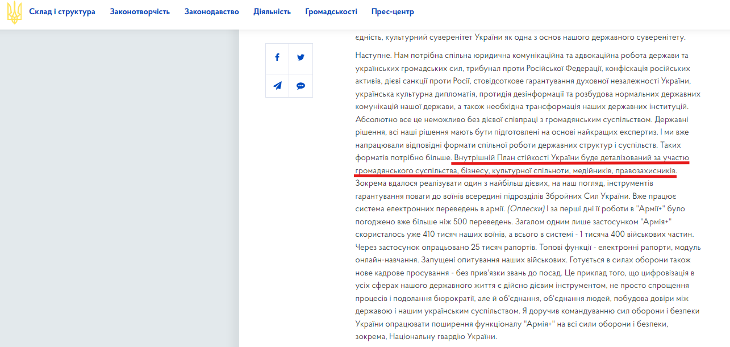Open the Viber speech-bubble share icon
Screen dimensions: 730x347
click(301, 85)
